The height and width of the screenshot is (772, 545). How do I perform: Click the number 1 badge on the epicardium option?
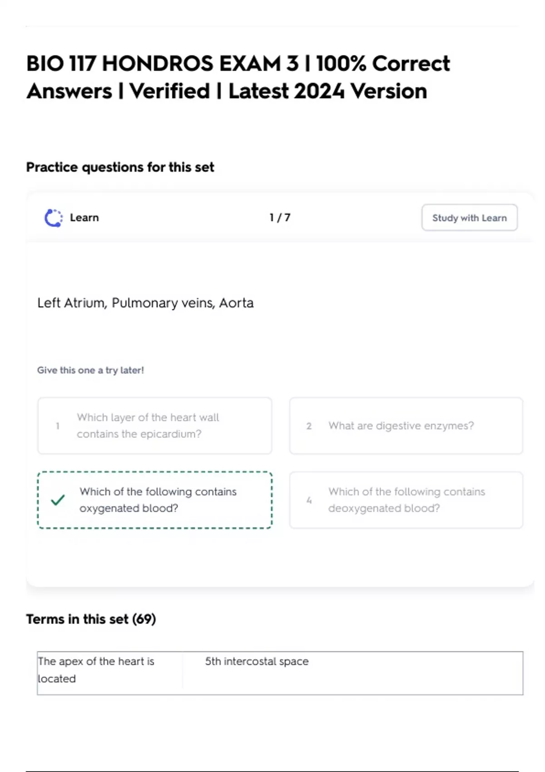click(x=58, y=426)
